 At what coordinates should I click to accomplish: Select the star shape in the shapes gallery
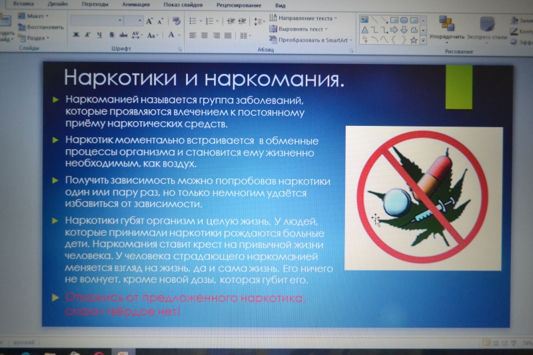414,40
